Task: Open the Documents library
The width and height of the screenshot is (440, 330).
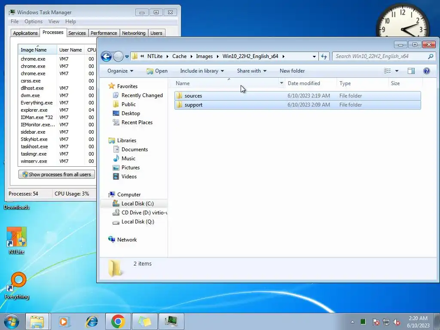Action: [x=134, y=149]
